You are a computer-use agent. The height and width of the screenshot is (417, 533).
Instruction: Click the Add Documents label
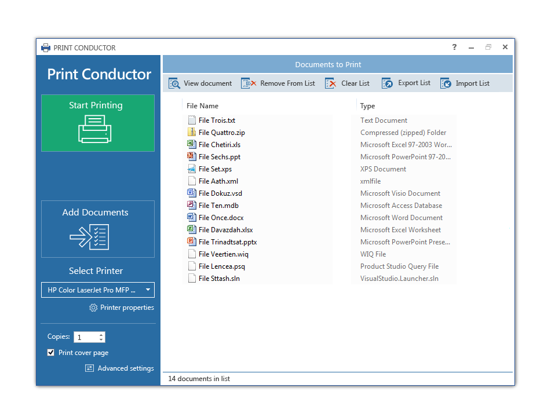[x=95, y=213]
